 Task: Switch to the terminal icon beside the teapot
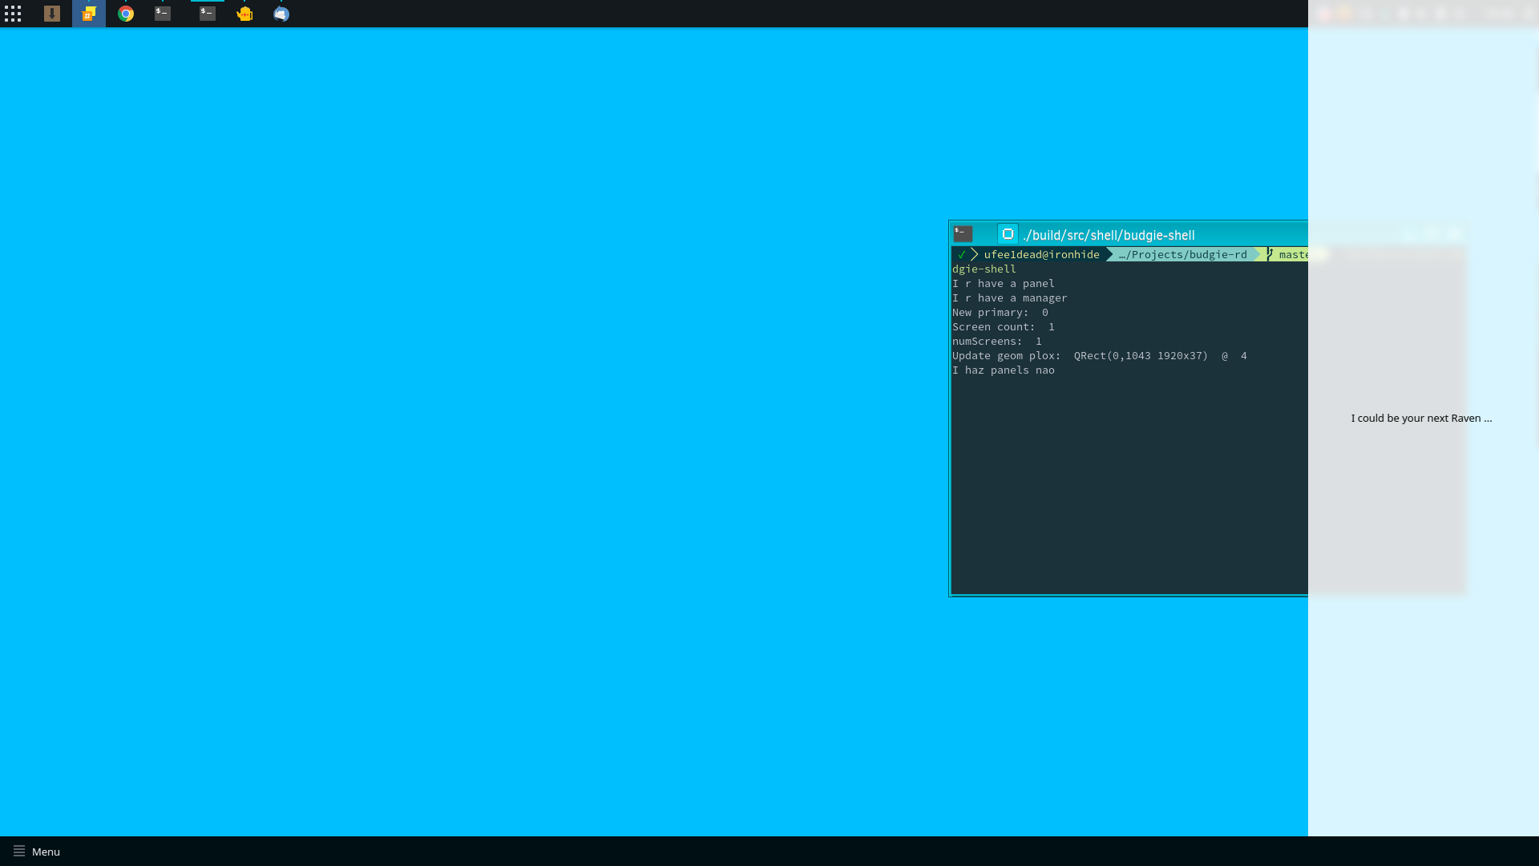(208, 14)
